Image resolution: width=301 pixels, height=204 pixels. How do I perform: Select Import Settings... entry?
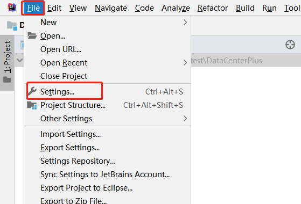coord(71,134)
